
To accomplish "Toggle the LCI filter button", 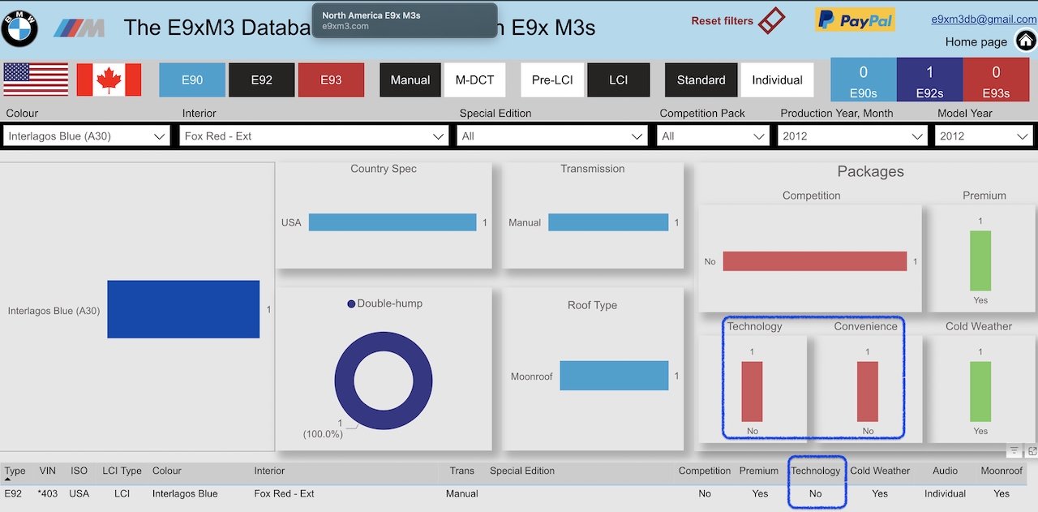I will [619, 80].
